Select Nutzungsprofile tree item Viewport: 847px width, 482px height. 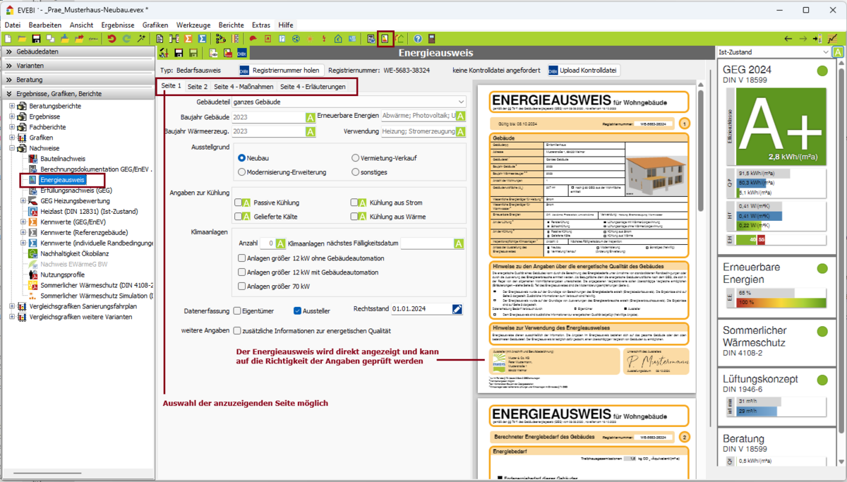point(62,275)
